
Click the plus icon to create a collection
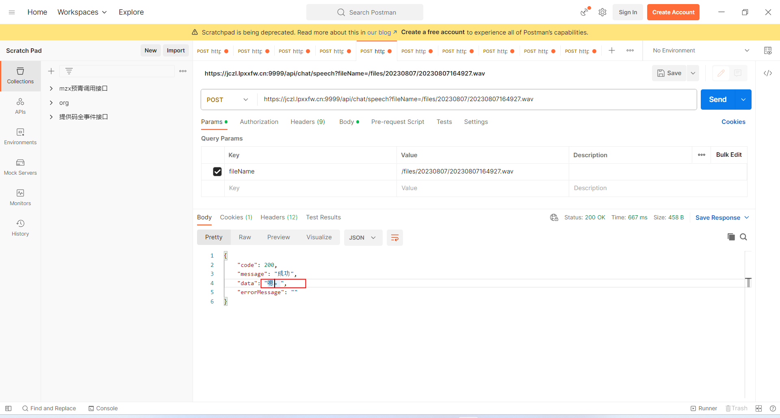[x=51, y=71]
